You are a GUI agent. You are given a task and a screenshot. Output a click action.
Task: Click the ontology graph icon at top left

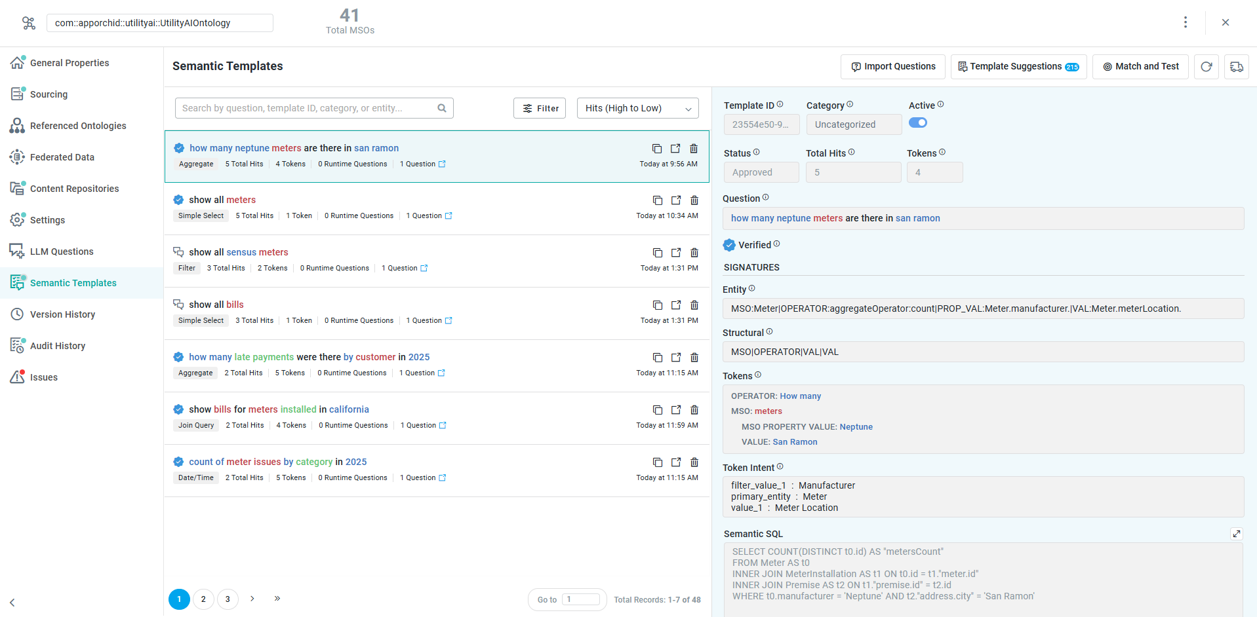point(28,23)
